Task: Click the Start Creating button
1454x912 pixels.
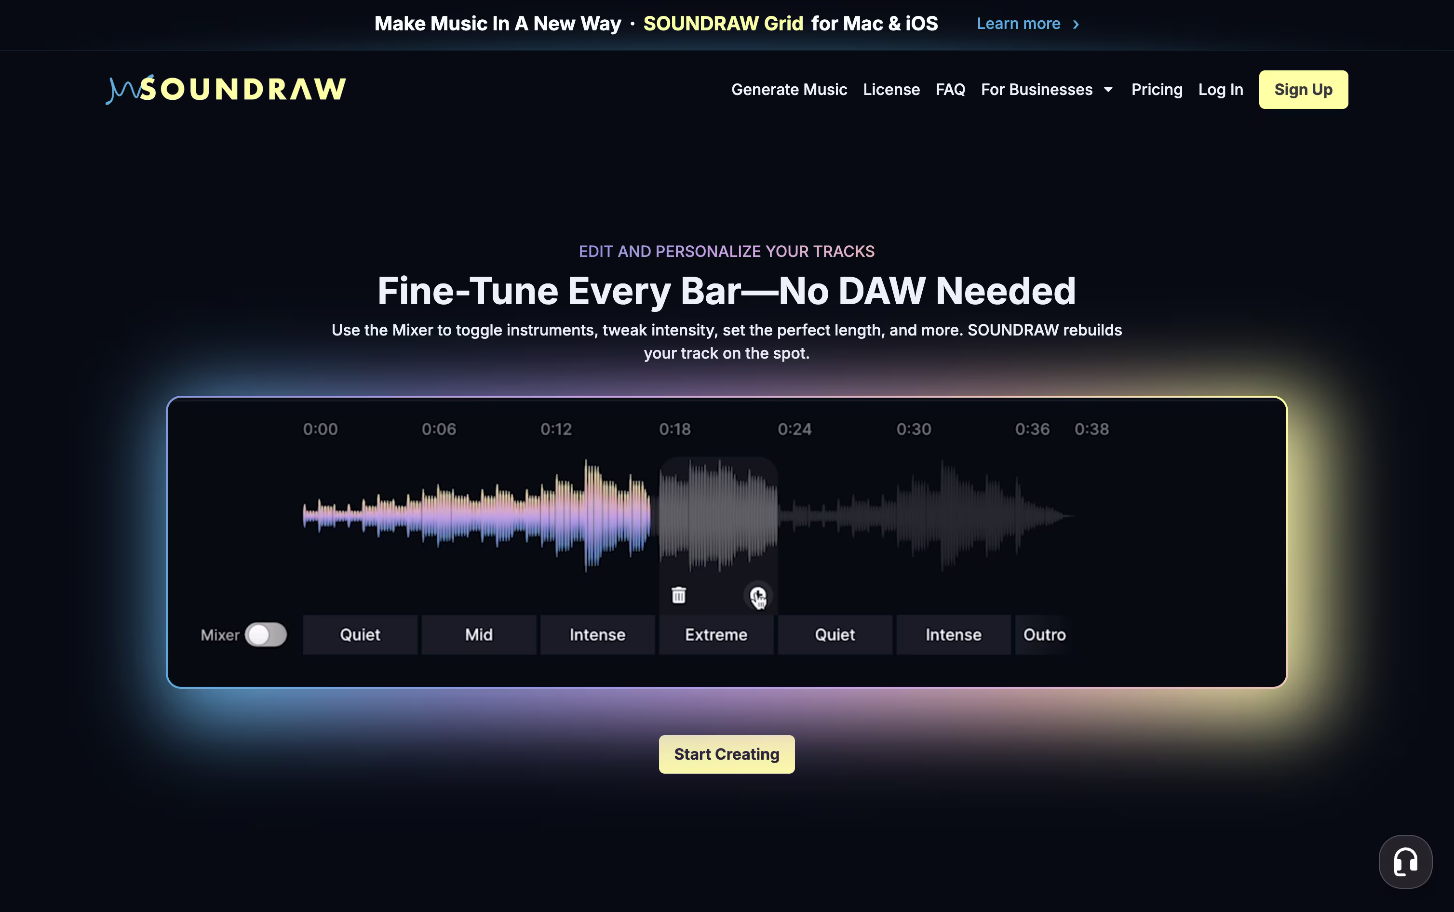Action: (x=726, y=754)
